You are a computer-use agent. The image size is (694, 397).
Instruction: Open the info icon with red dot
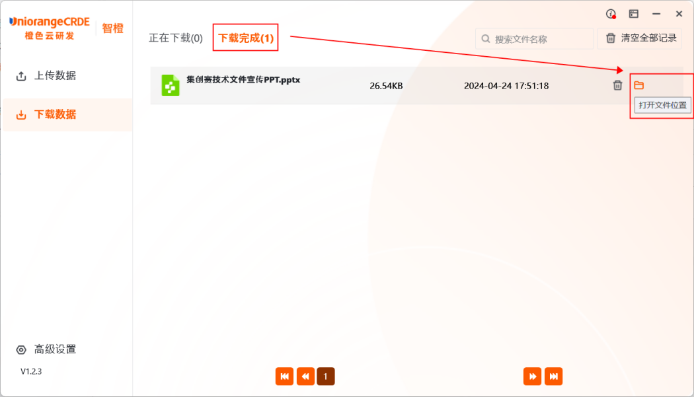point(611,14)
